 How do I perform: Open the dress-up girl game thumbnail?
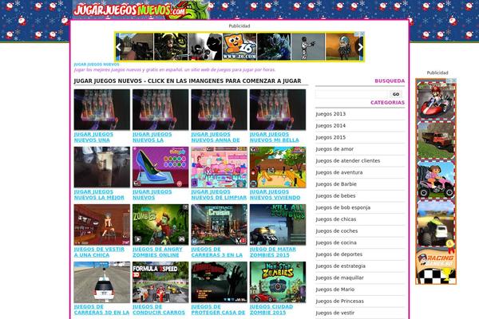click(101, 225)
